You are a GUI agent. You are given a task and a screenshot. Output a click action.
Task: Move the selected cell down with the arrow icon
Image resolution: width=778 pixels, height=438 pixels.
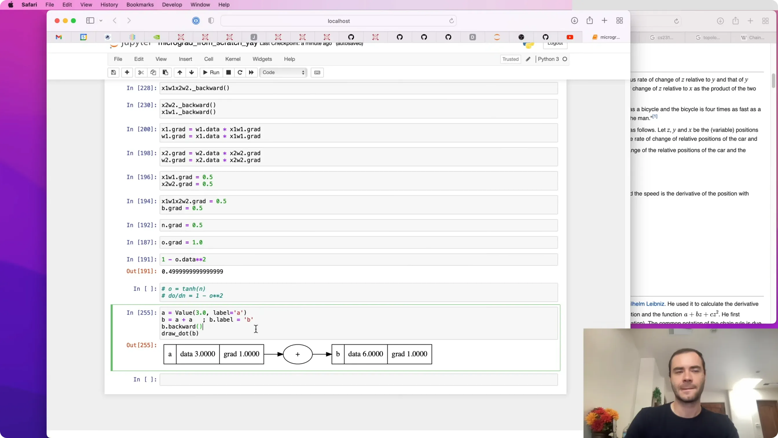point(192,72)
